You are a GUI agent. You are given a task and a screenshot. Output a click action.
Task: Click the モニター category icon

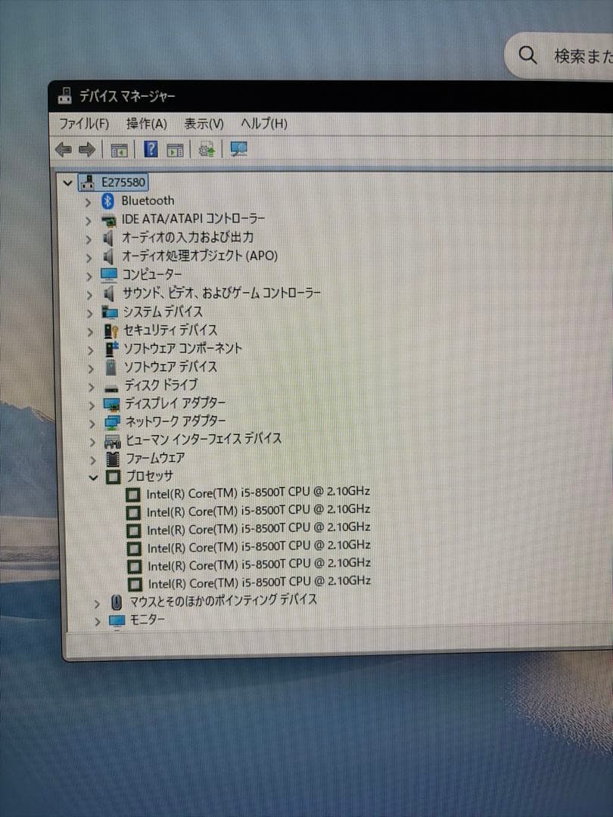coord(117,621)
